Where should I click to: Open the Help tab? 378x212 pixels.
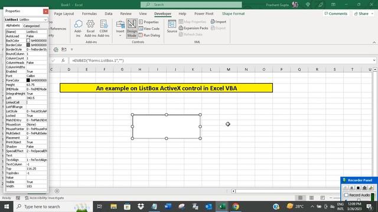[183, 14]
